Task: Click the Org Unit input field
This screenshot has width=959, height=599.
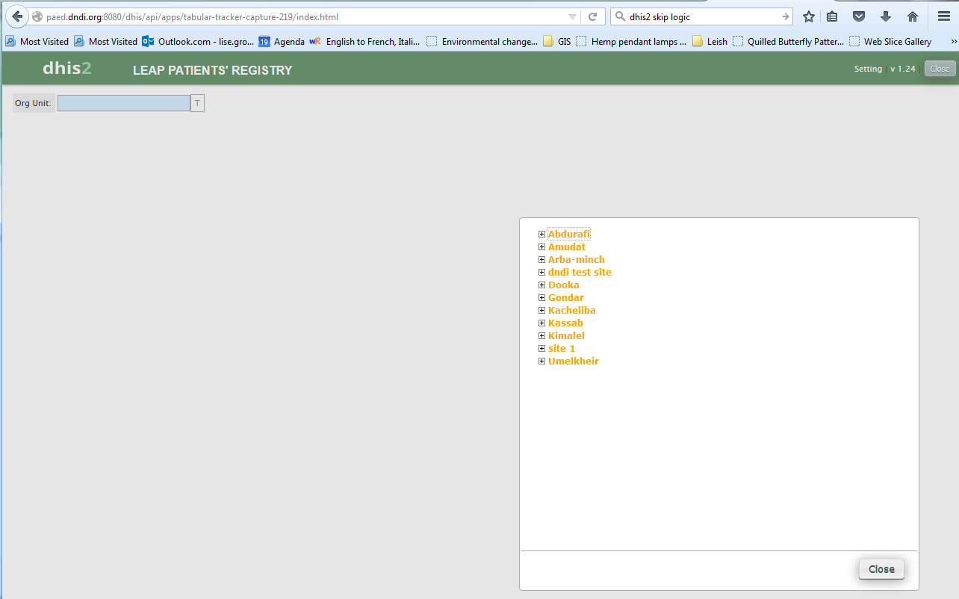Action: (124, 103)
